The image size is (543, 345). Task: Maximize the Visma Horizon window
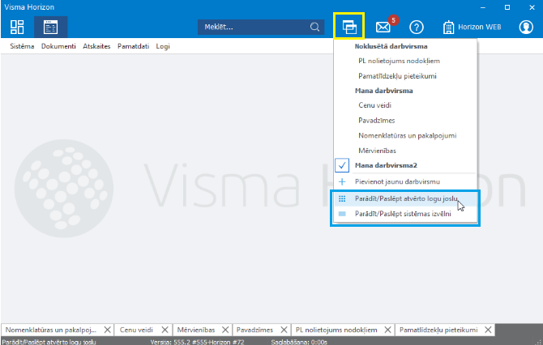click(507, 7)
